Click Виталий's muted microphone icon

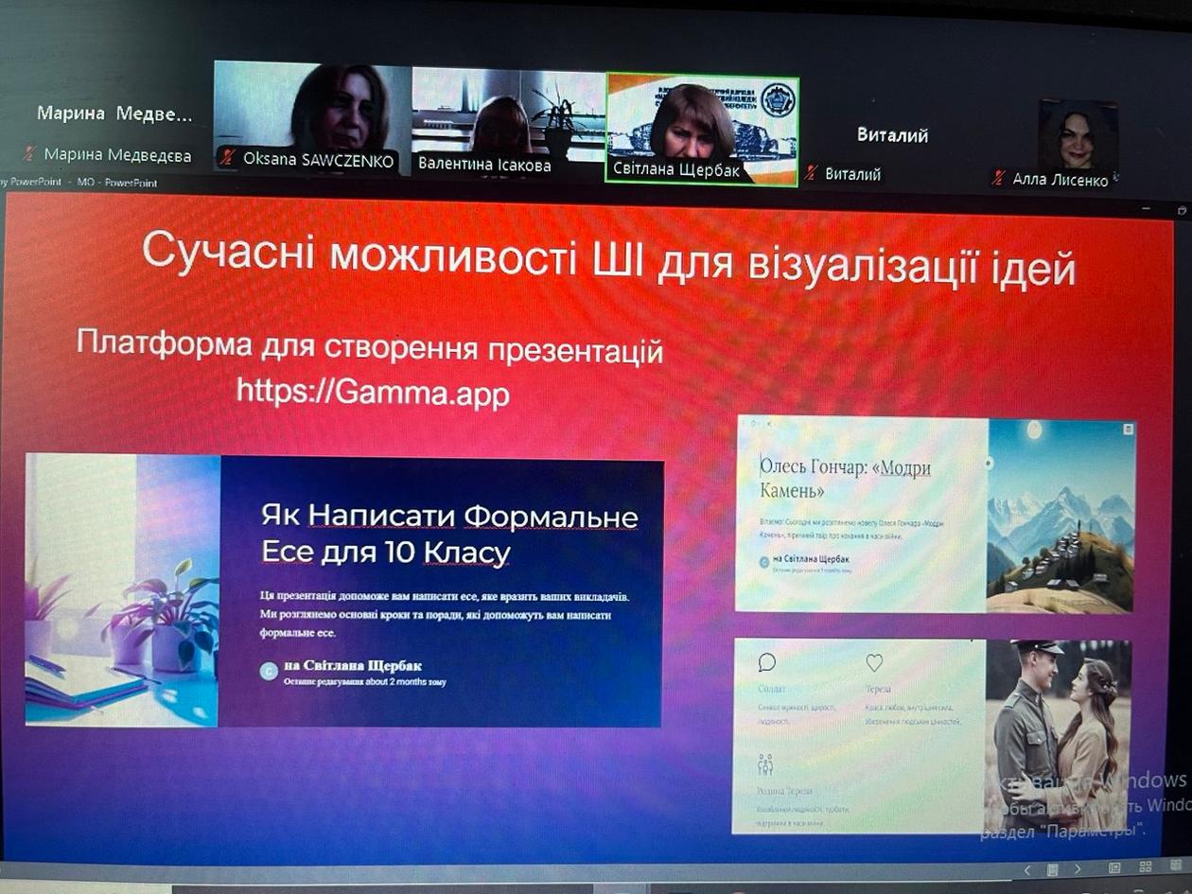pos(811,173)
